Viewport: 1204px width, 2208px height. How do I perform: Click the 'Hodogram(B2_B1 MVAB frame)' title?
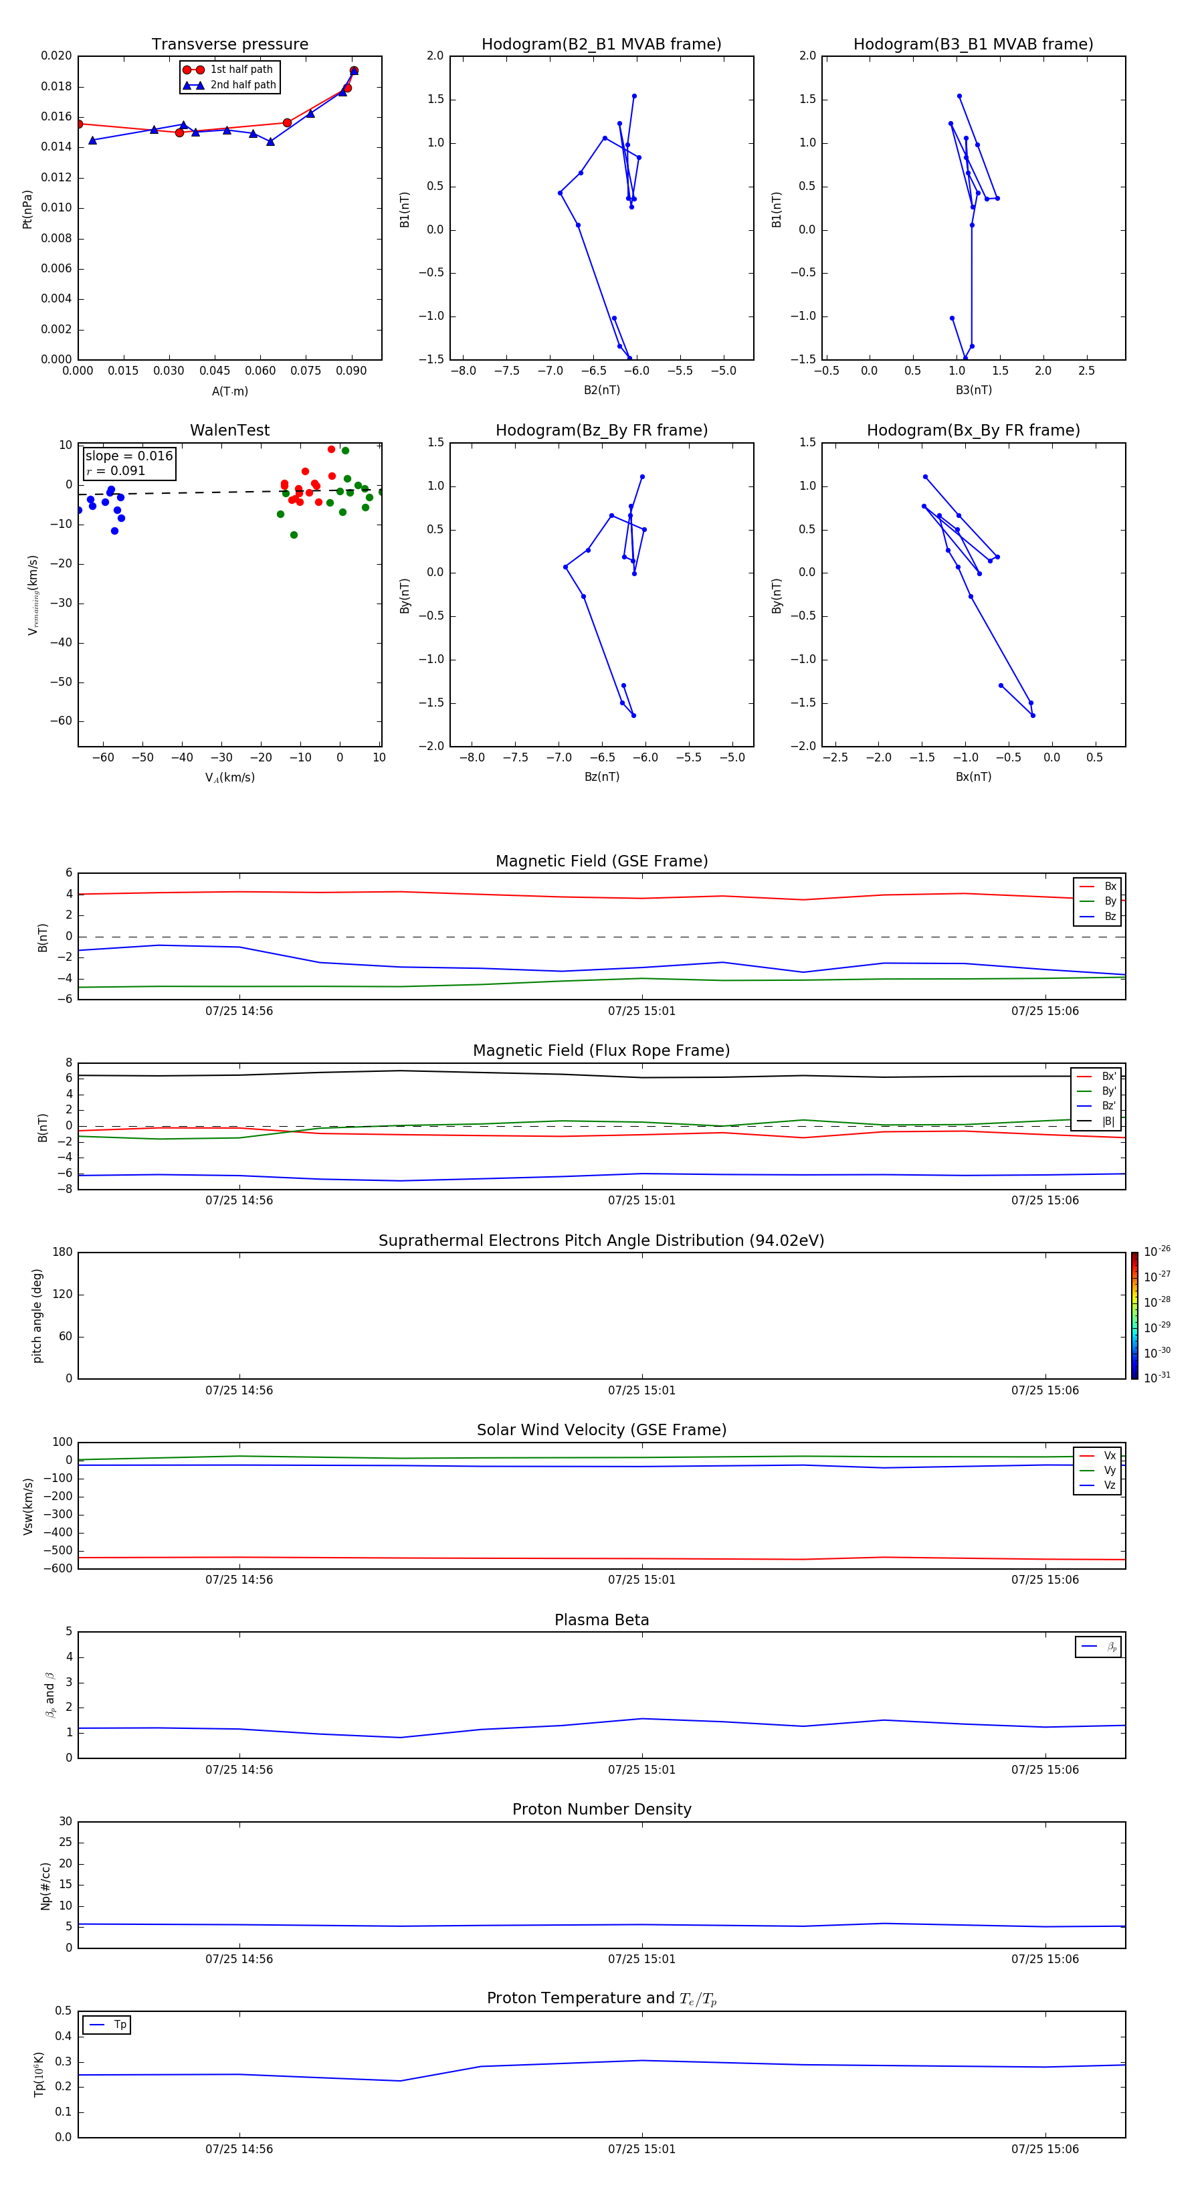[x=601, y=45]
